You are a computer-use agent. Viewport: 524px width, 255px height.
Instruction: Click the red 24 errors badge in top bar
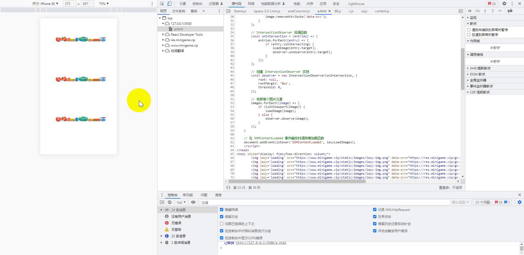point(492,4)
